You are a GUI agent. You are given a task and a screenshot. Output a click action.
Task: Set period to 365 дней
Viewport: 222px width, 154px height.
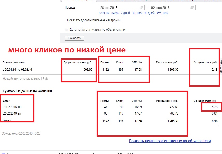(162, 13)
